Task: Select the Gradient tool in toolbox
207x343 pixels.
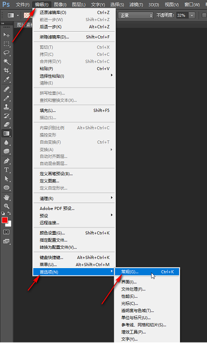Action: click(x=6, y=134)
